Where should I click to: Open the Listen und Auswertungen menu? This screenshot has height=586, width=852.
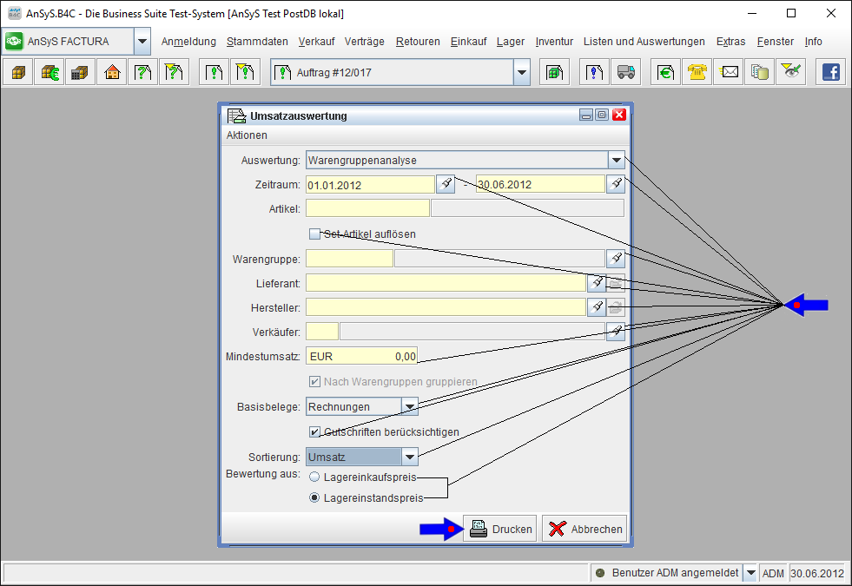coord(644,42)
